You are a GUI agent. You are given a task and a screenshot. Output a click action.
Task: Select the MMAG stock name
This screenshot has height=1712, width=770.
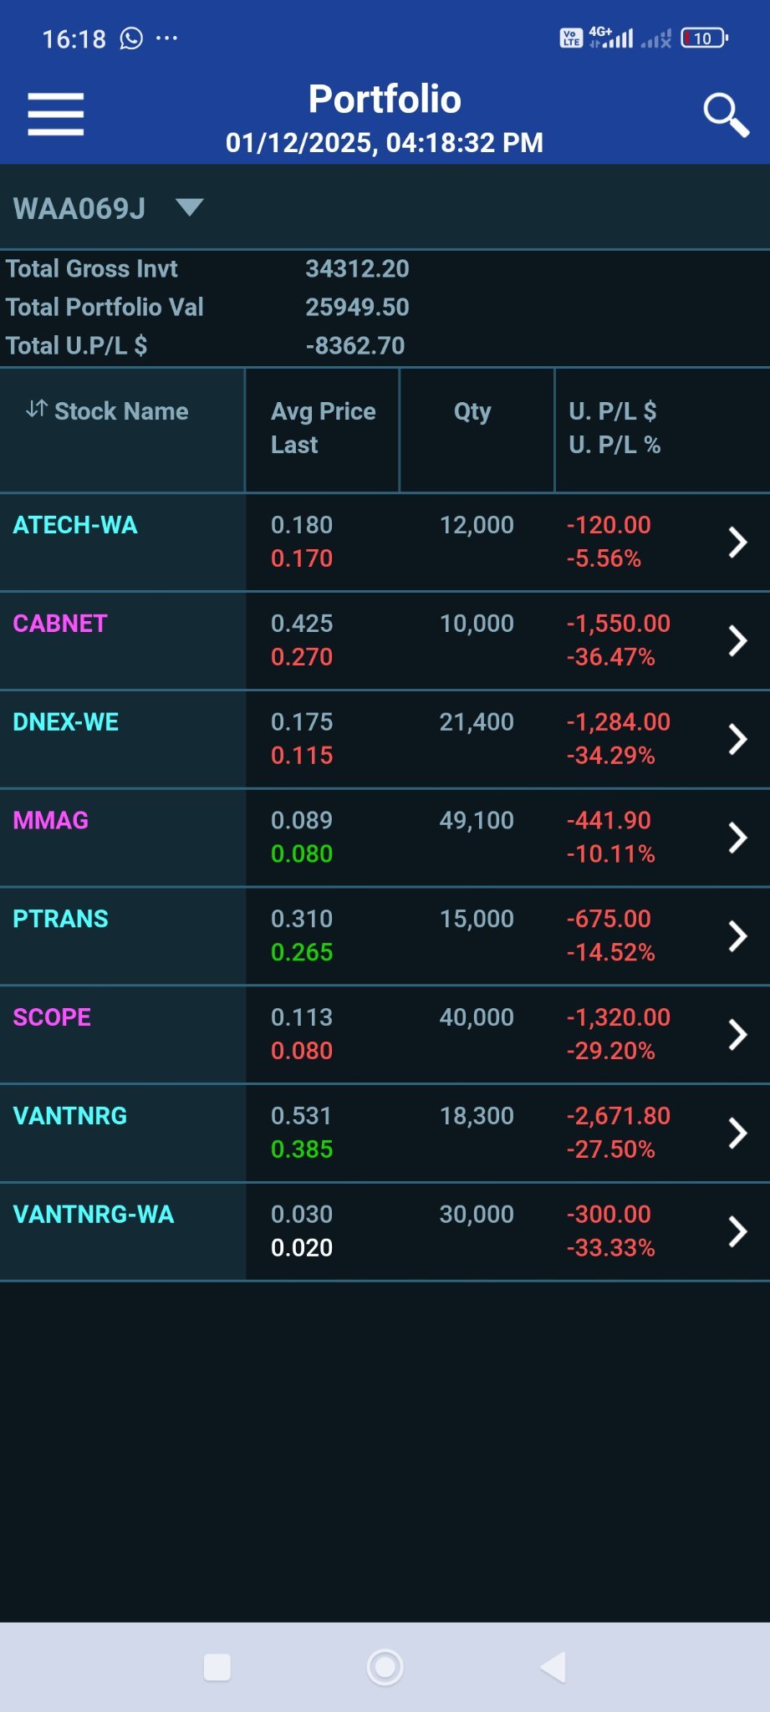pyautogui.click(x=51, y=820)
